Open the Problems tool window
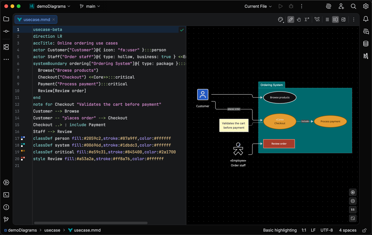Screen dimensions: 372x235 (6, 207)
